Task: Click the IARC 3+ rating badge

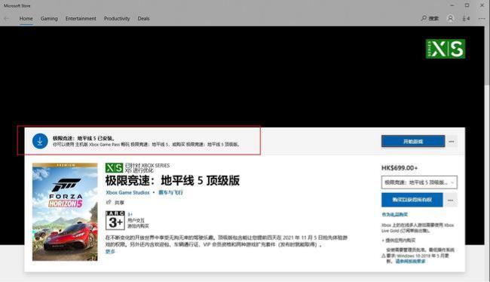Action: pos(115,220)
